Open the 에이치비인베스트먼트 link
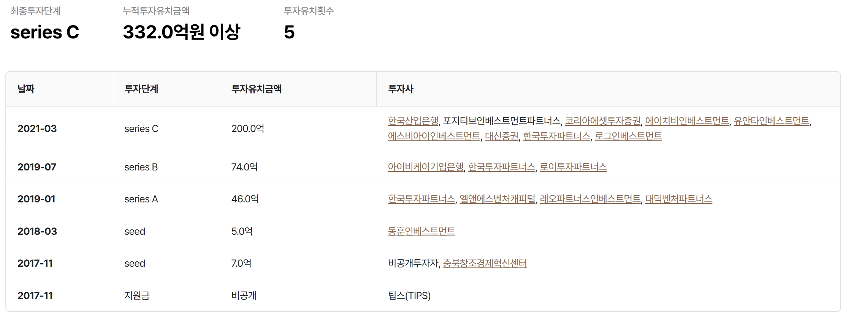Image resolution: width=843 pixels, height=315 pixels. pyautogui.click(x=687, y=121)
